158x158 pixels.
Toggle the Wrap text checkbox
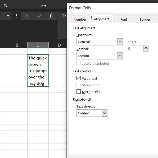(79, 78)
